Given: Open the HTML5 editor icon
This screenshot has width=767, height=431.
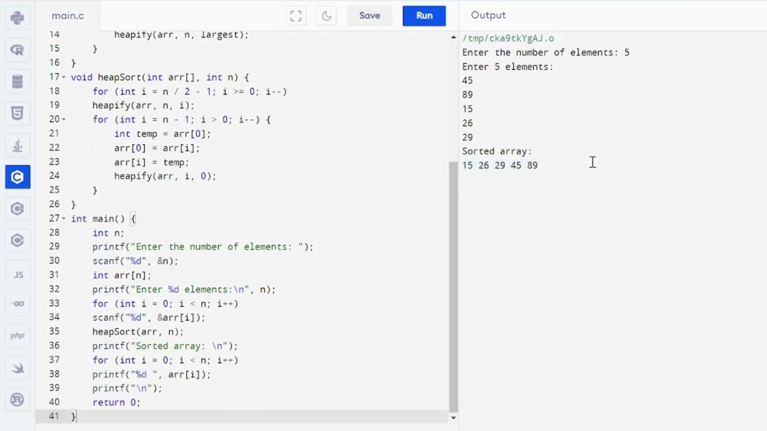Looking at the screenshot, I should (x=17, y=114).
